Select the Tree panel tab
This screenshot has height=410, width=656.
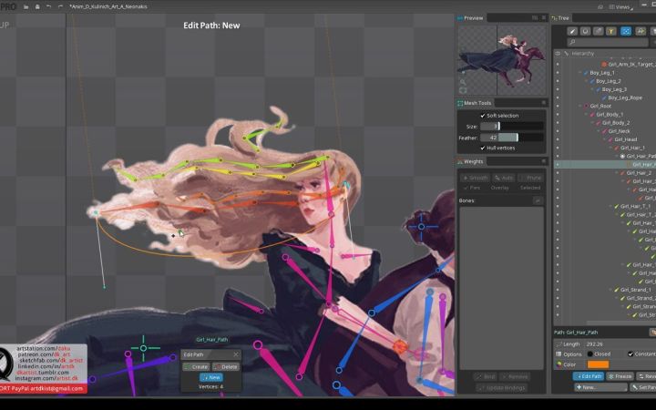pos(560,18)
